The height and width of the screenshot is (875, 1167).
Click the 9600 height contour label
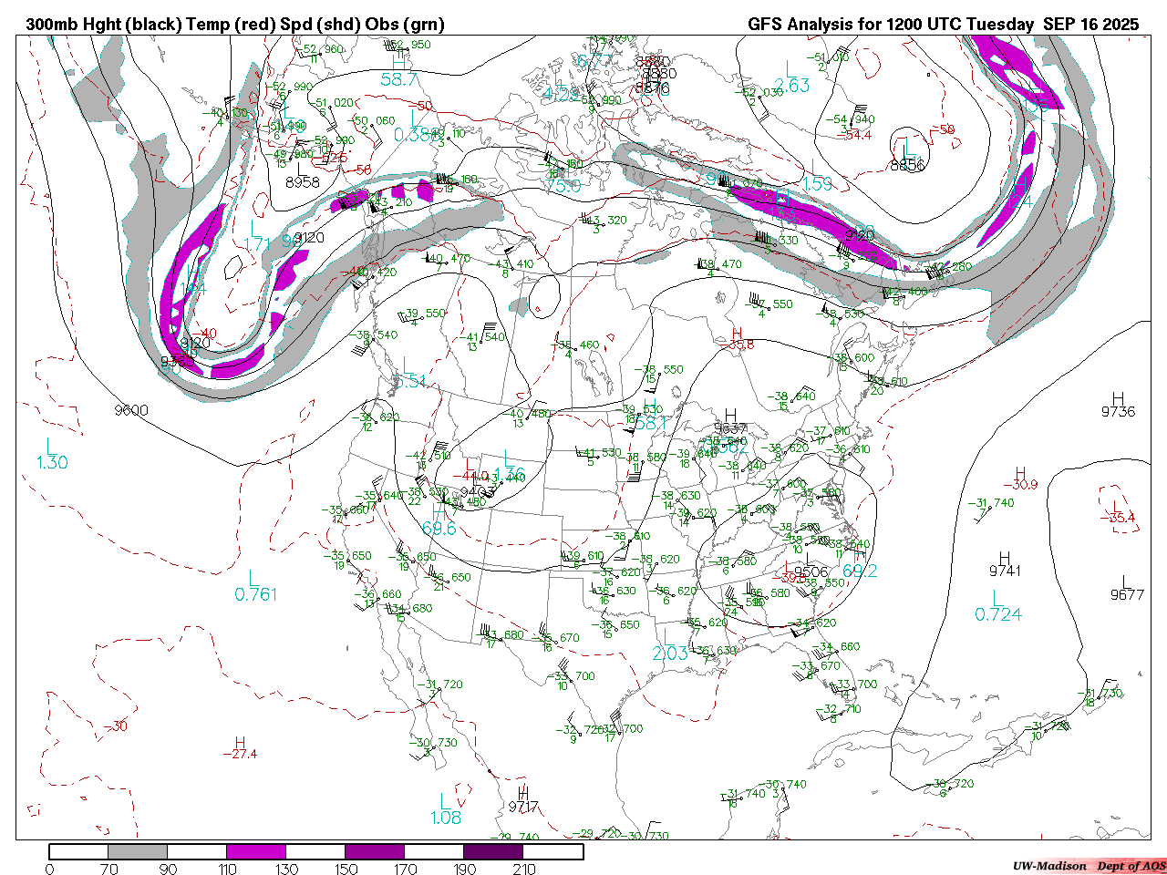(x=131, y=411)
